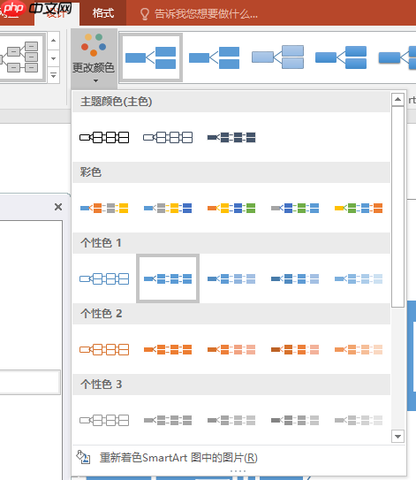Apply the second SmartArt style thumbnail
This screenshot has width=416, height=480.
point(214,57)
